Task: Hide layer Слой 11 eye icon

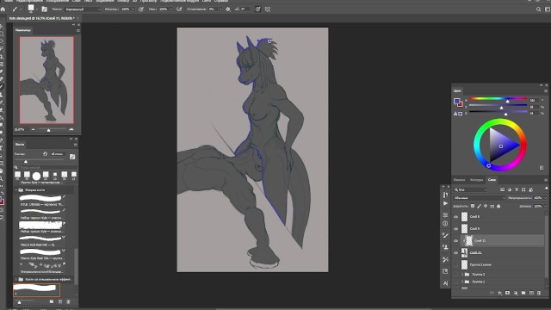Action: click(456, 241)
